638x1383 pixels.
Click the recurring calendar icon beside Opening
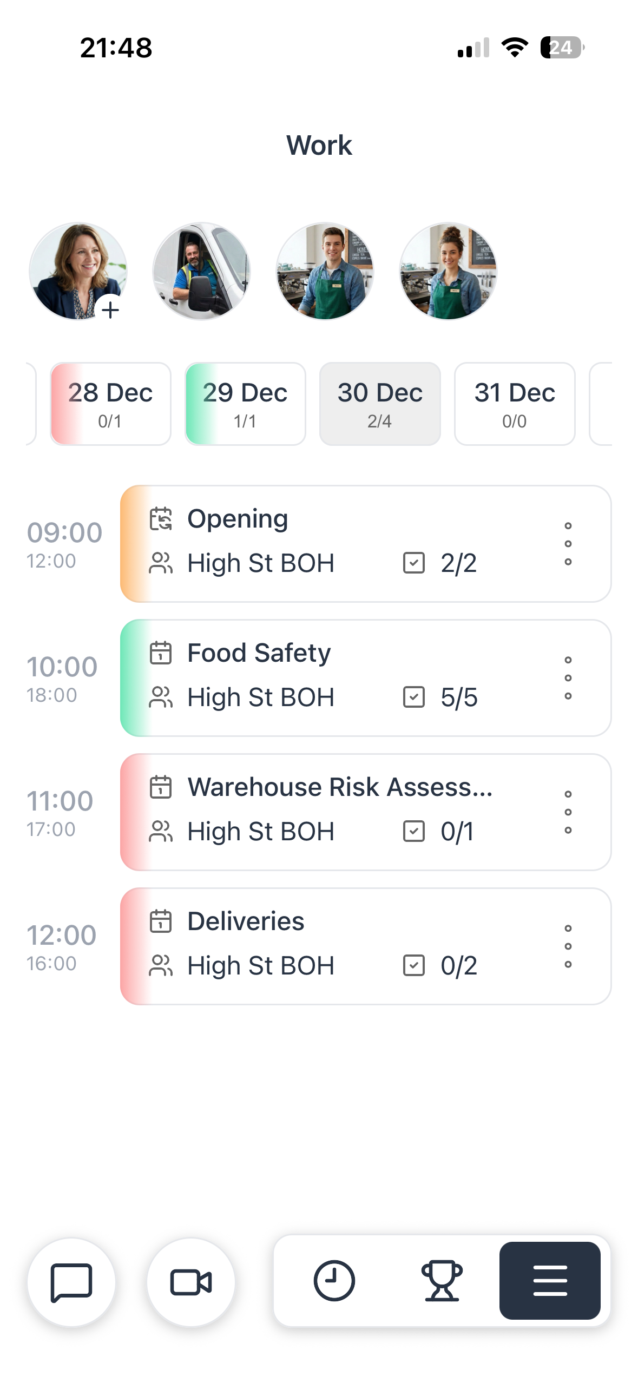tap(161, 518)
